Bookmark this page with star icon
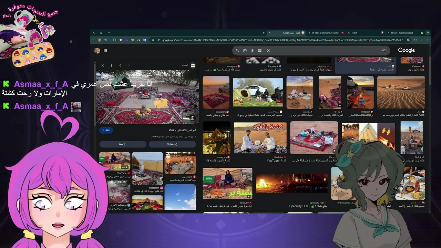 pos(153,40)
